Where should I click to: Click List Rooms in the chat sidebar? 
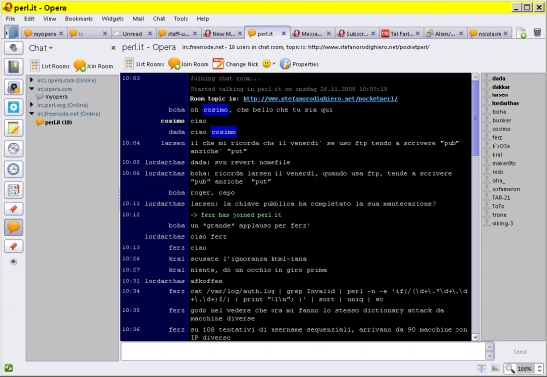tap(50, 66)
